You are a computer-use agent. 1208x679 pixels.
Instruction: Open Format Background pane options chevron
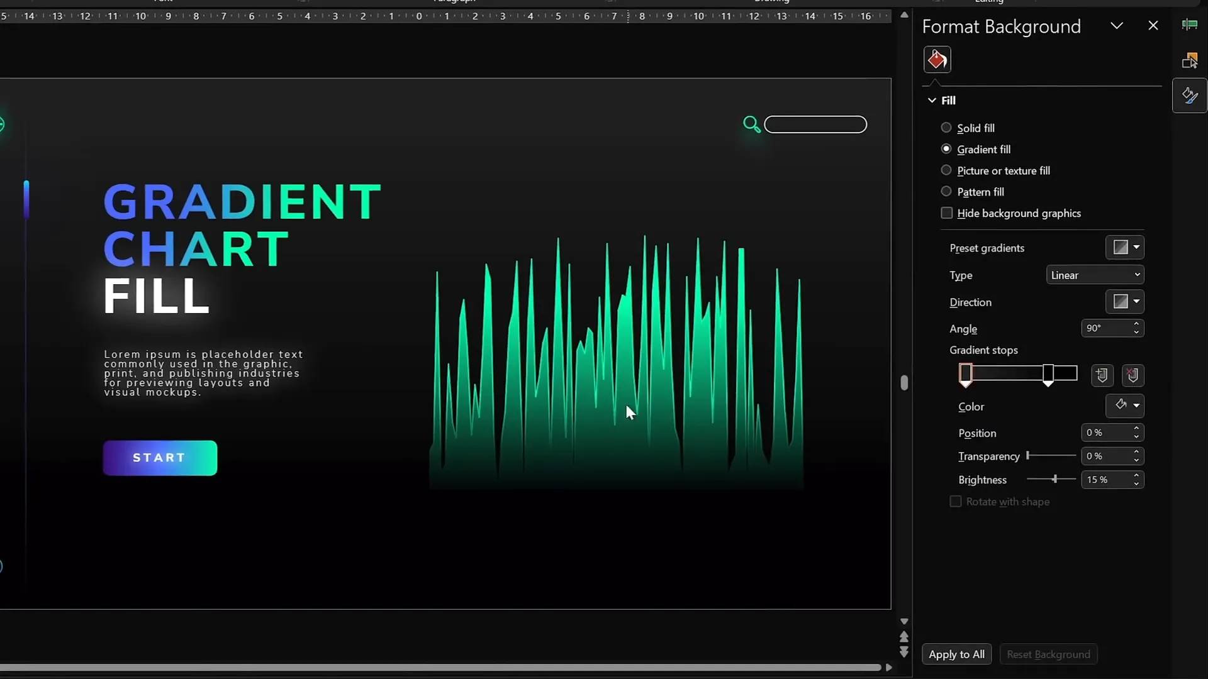[1117, 26]
